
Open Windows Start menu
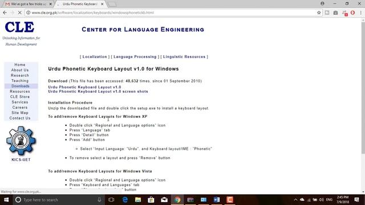(6, 200)
